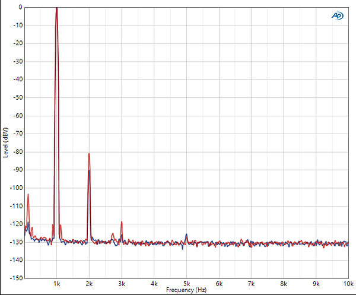Click the -70 level axis label
The width and height of the screenshot is (356, 295).
coord(18,134)
